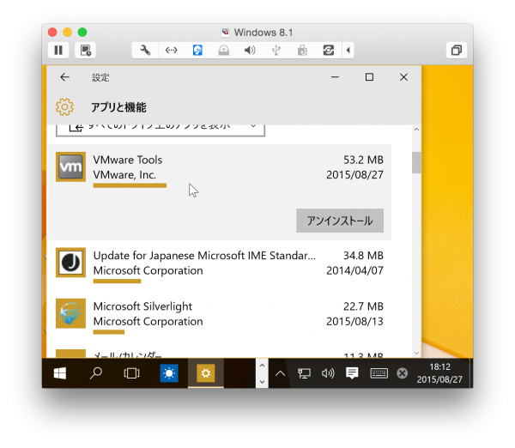This screenshot has height=448, width=515.
Task: Click the Microsoft Corporation publisher under Silverlight
Action: click(148, 322)
